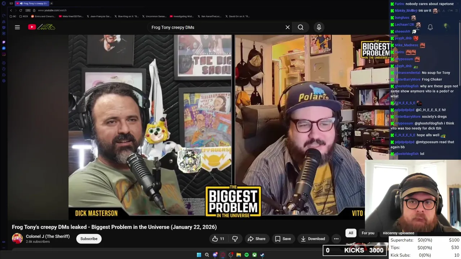Screen dimensions: 461x259
Task: Open Uncommon Sense bookmark
Action: pyautogui.click(x=154, y=16)
